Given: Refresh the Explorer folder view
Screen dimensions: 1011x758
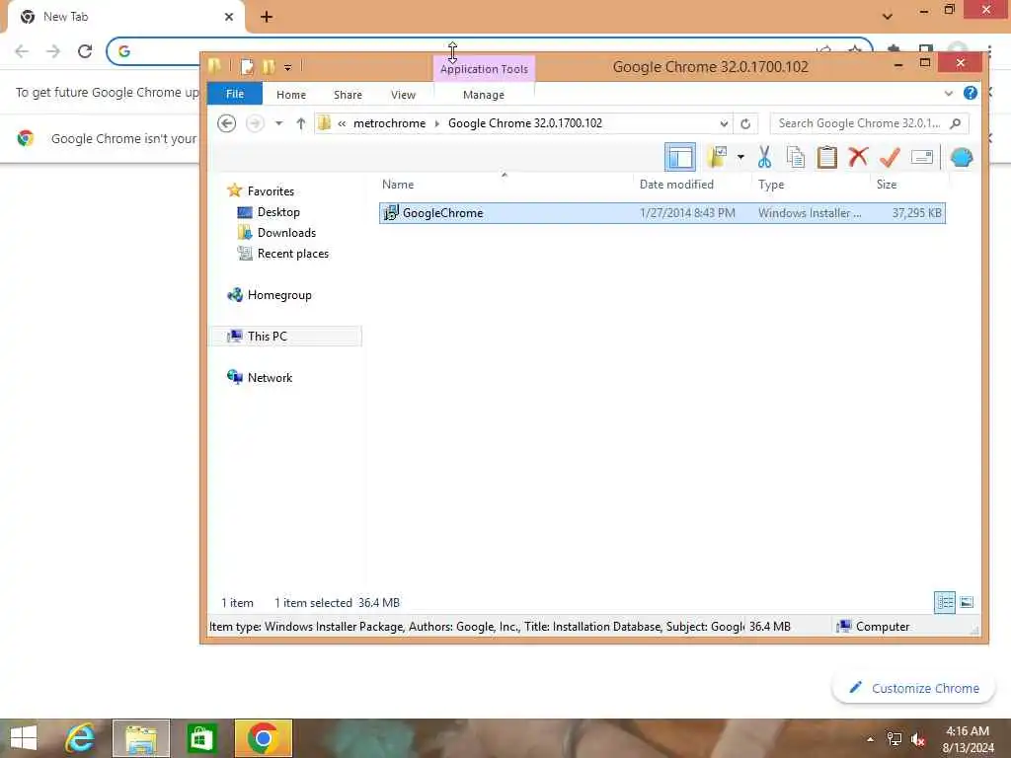Looking at the screenshot, I should click(745, 123).
